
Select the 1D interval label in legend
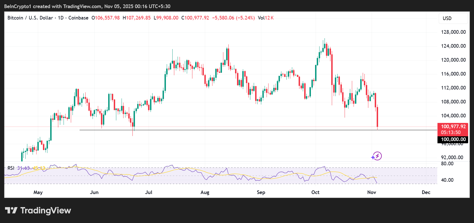pos(61,18)
